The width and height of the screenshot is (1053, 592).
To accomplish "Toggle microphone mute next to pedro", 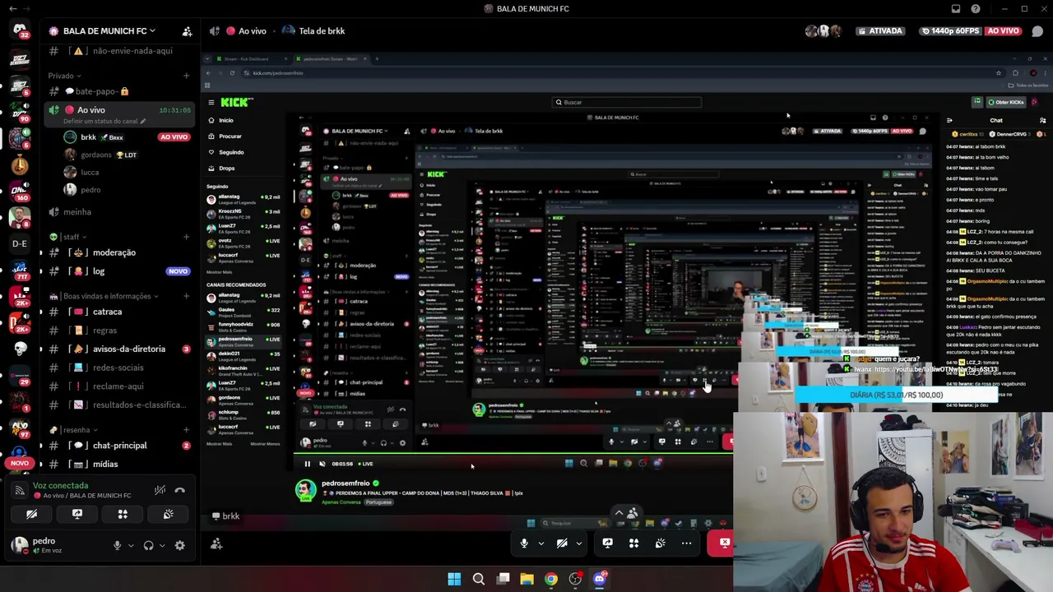I will click(117, 545).
